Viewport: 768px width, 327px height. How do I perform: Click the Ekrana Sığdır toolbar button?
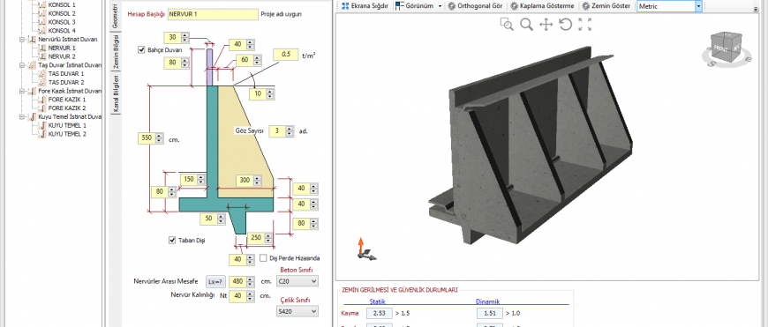(x=365, y=6)
